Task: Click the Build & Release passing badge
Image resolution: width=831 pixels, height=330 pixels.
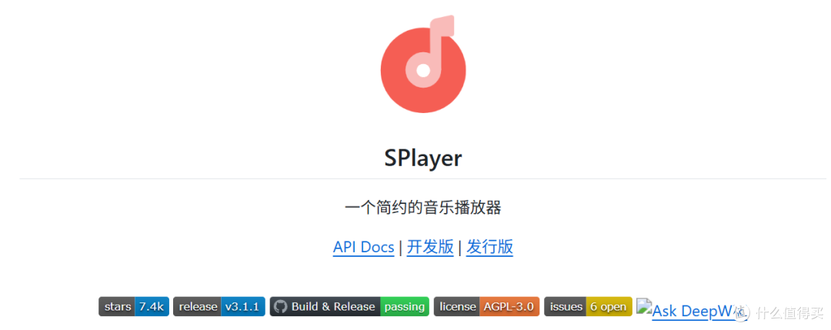Action: click(x=349, y=306)
